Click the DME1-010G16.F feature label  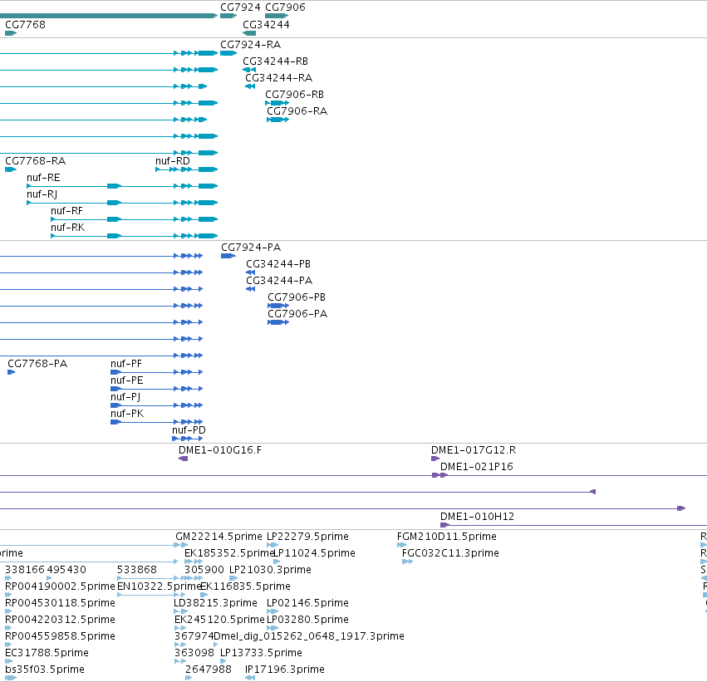coord(220,450)
